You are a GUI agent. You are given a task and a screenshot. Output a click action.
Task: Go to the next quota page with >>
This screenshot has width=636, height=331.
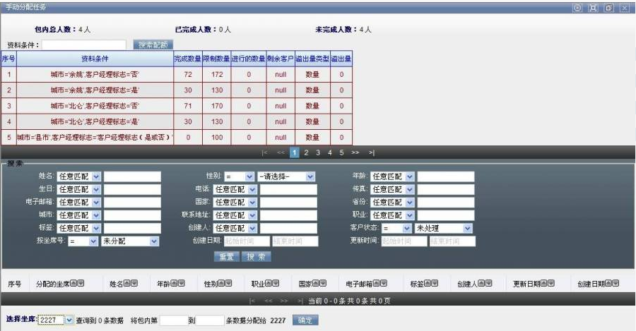355,152
